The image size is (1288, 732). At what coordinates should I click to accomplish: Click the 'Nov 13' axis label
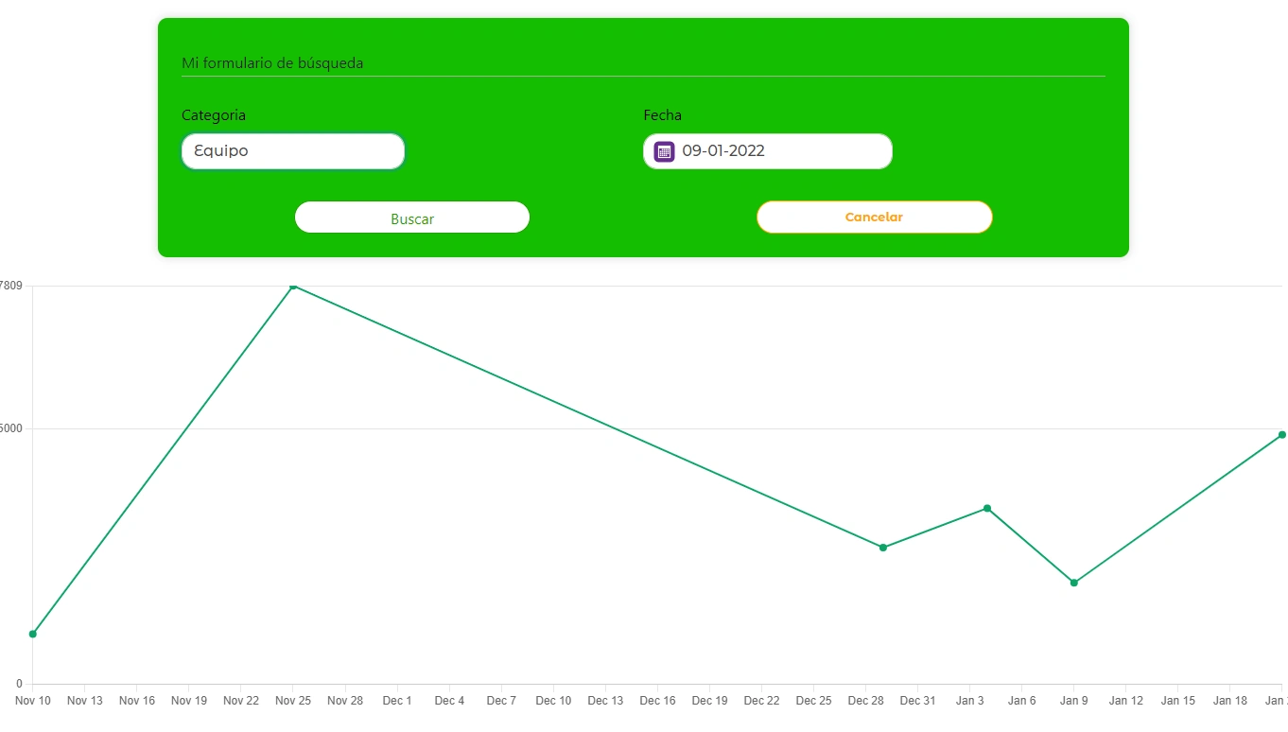85,701
